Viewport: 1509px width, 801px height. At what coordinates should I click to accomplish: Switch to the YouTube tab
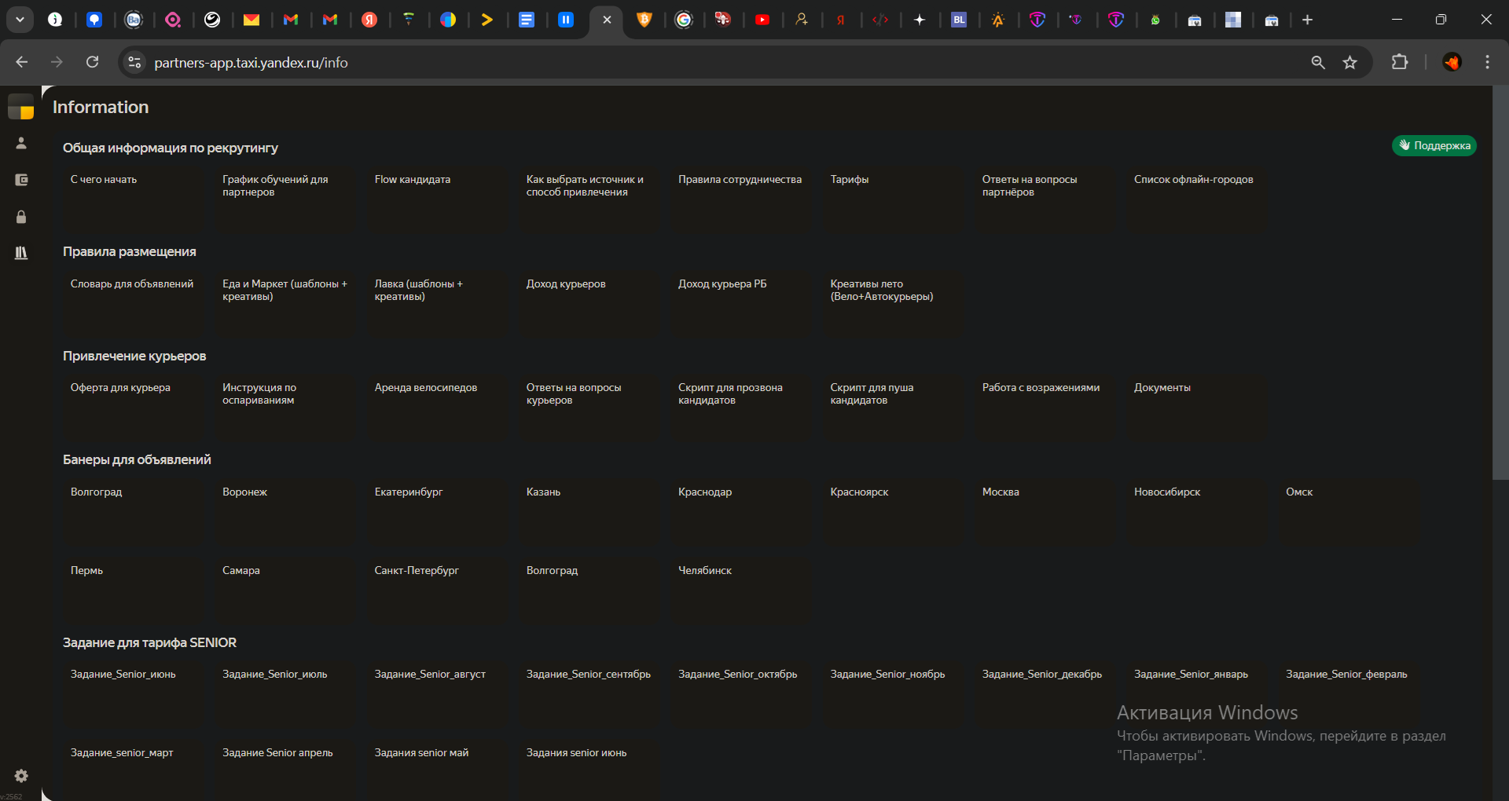762,20
